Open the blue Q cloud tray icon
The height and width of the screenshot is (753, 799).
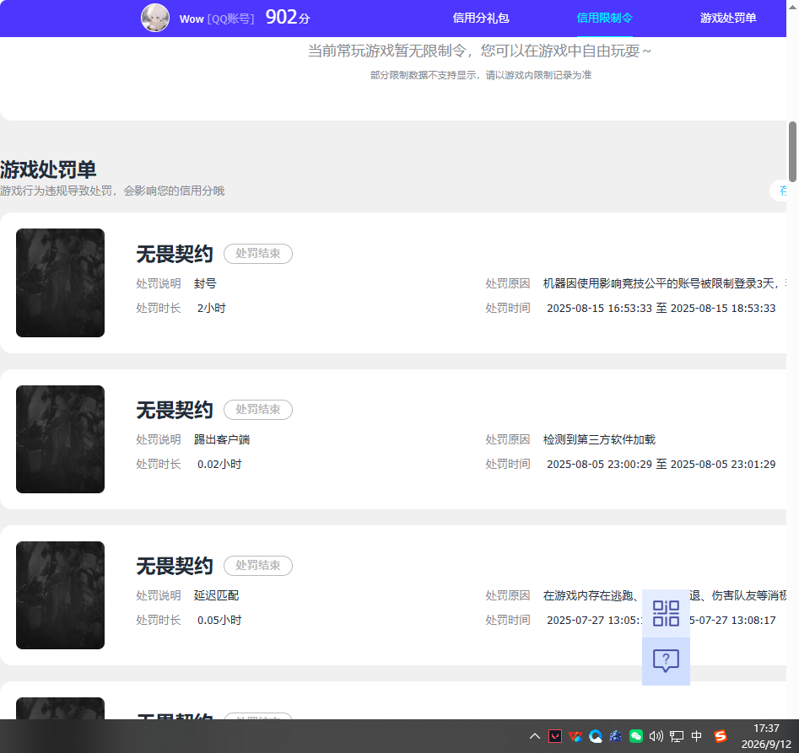point(595,736)
